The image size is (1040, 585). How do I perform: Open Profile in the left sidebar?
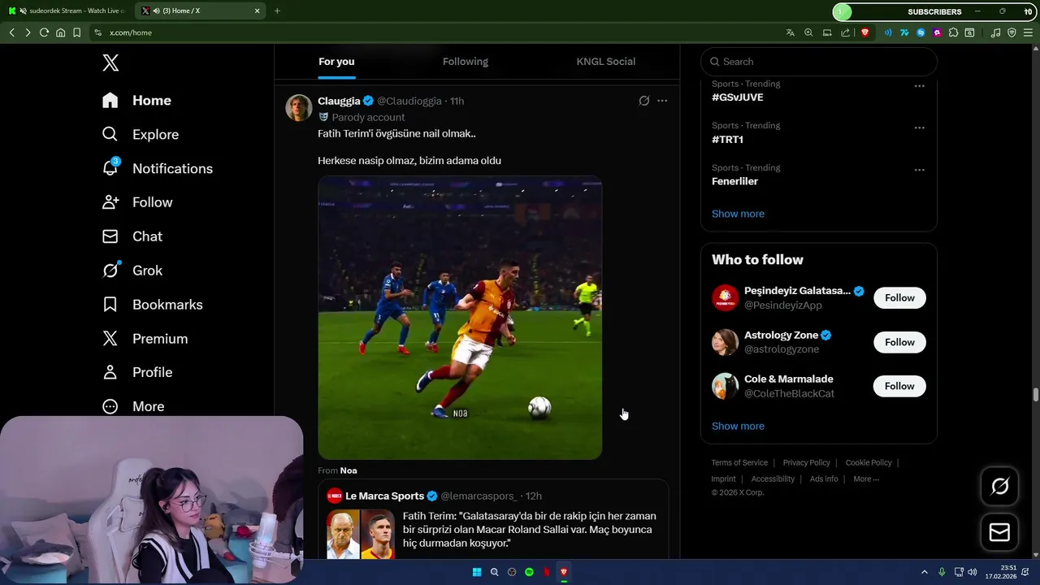coord(137,372)
